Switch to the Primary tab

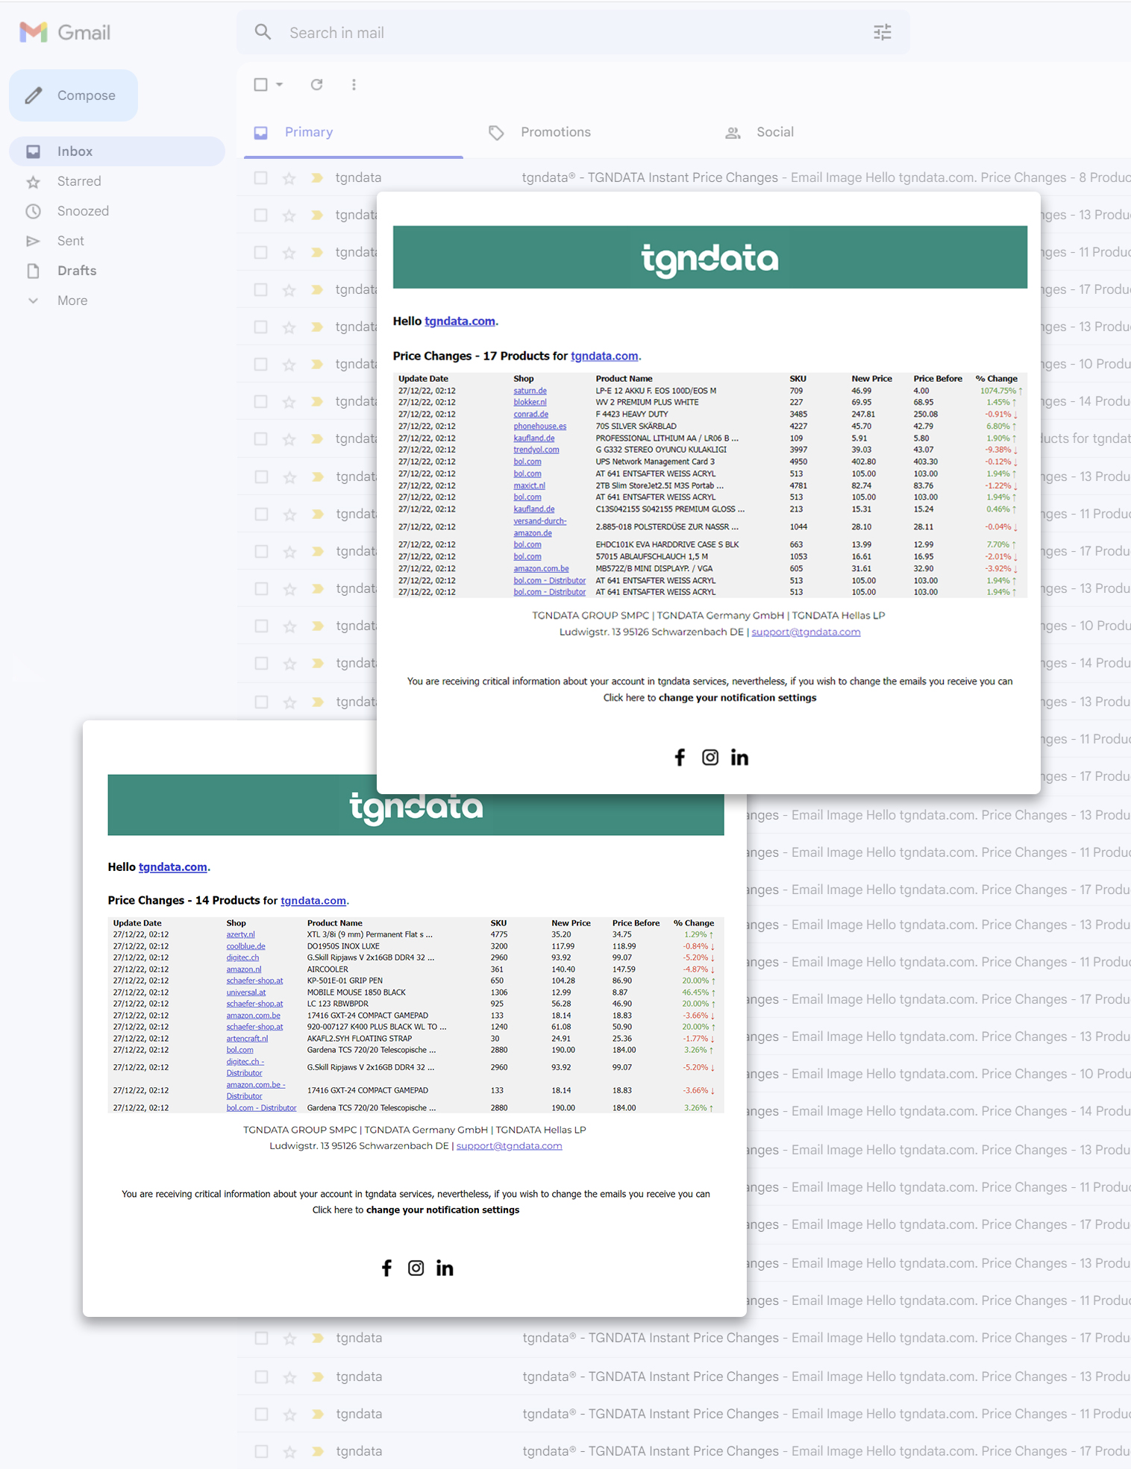point(354,132)
